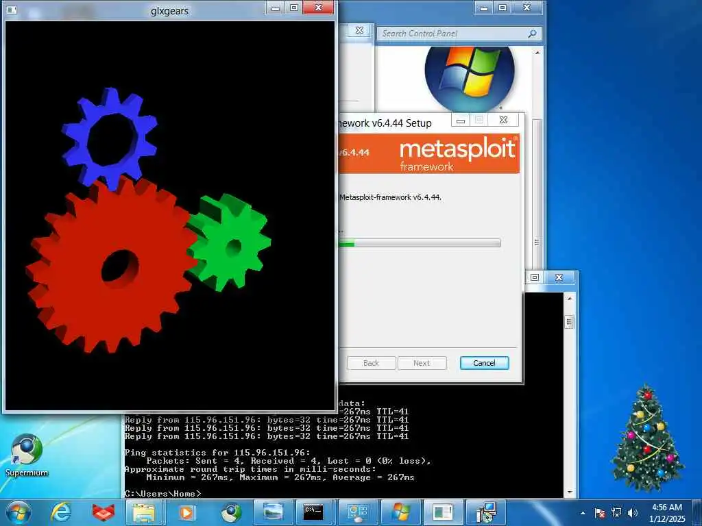Viewport: 702px width, 526px height.
Task: Open the Supermium desktop shortcut
Action: pos(27,455)
